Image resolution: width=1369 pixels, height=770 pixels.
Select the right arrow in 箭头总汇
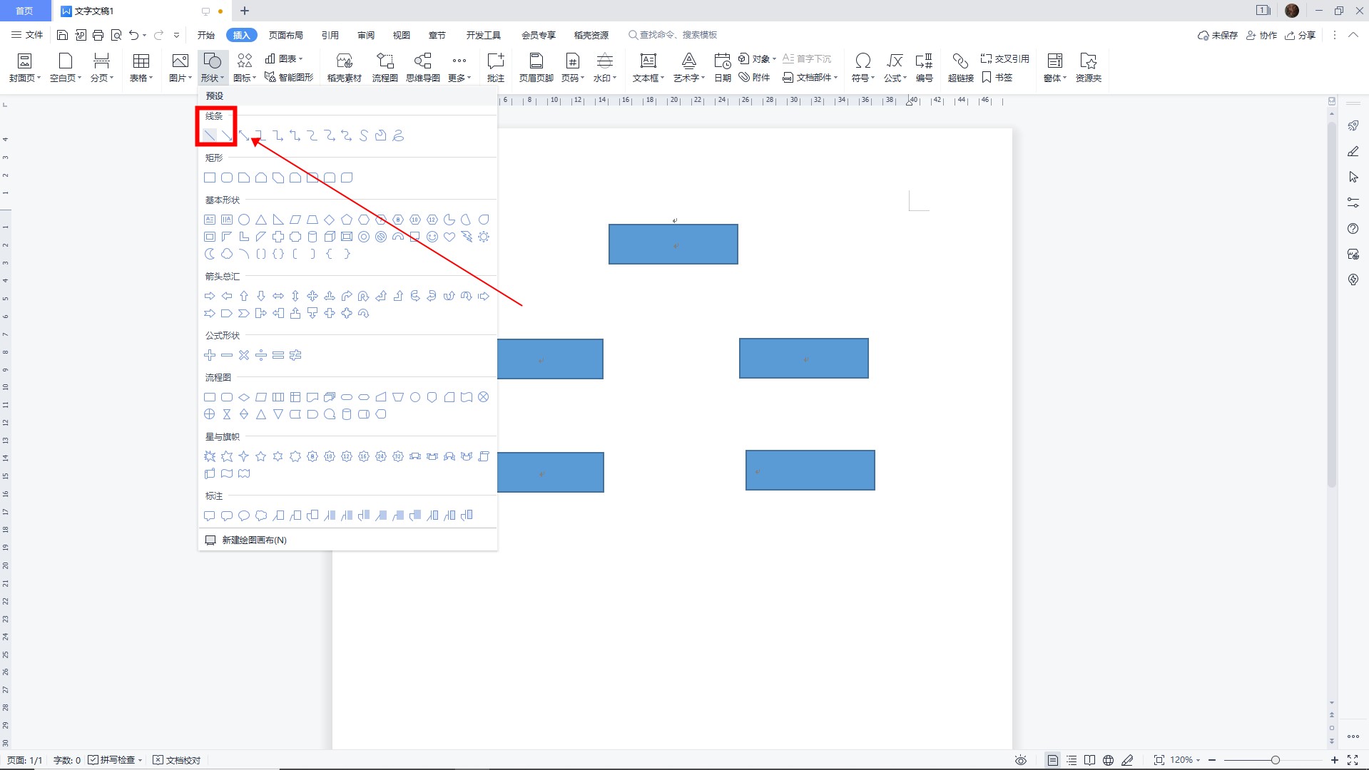point(210,296)
